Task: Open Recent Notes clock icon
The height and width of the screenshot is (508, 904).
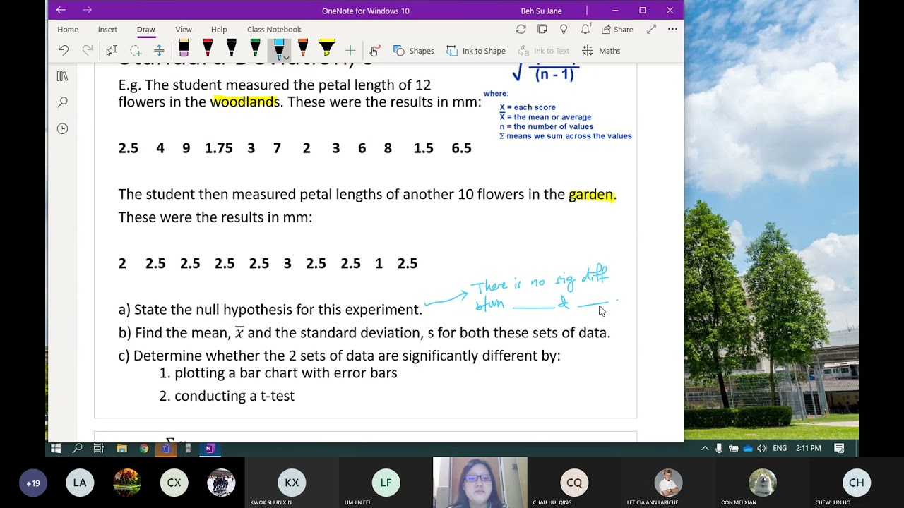Action: [x=62, y=128]
